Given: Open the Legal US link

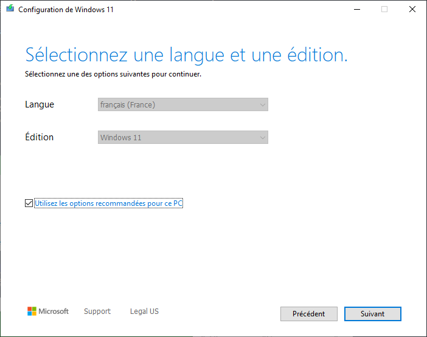Looking at the screenshot, I should tap(144, 311).
